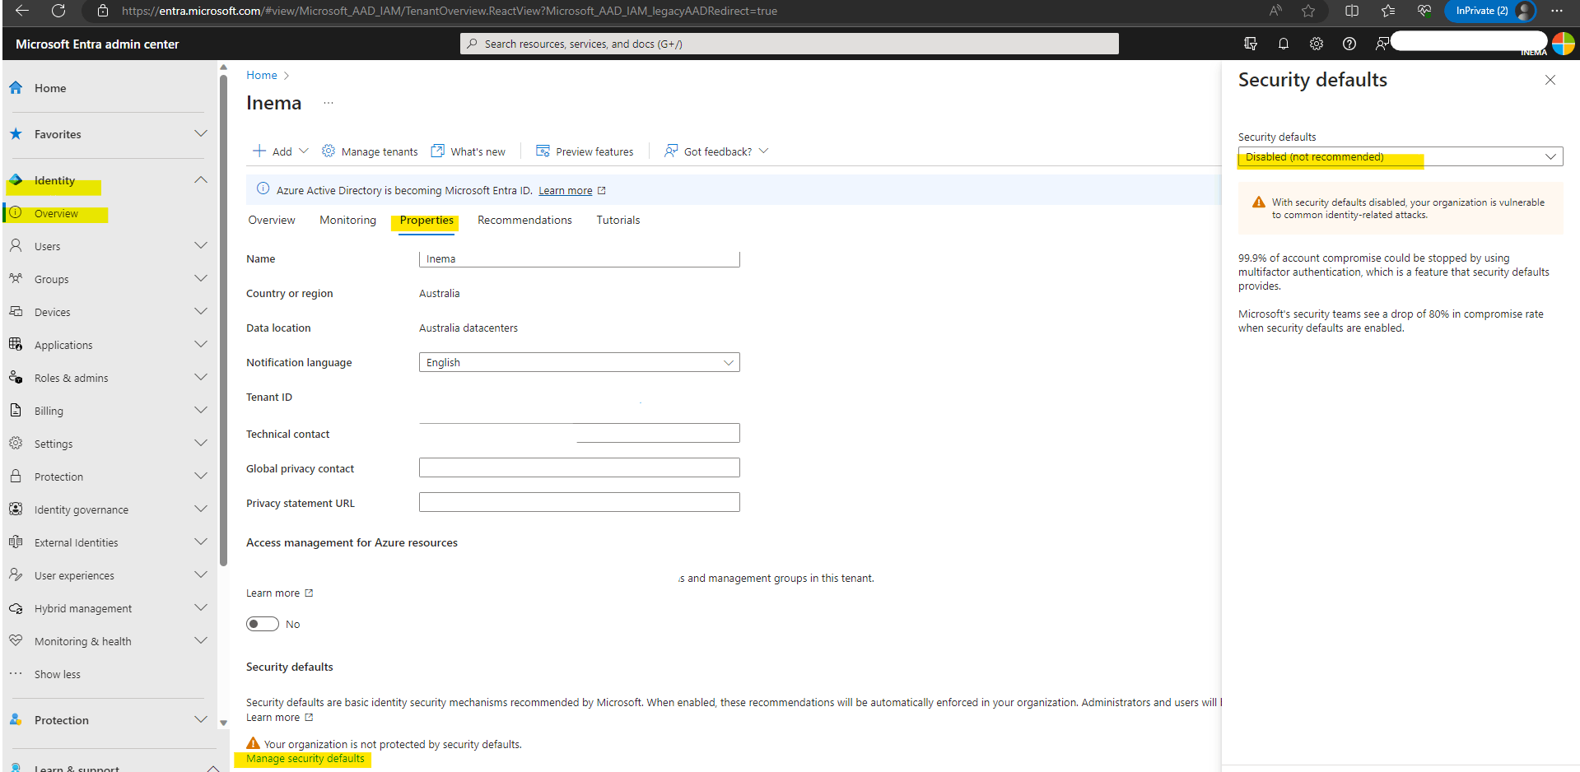Screen dimensions: 1580x772
Task: Open Preview features
Action: (x=585, y=151)
